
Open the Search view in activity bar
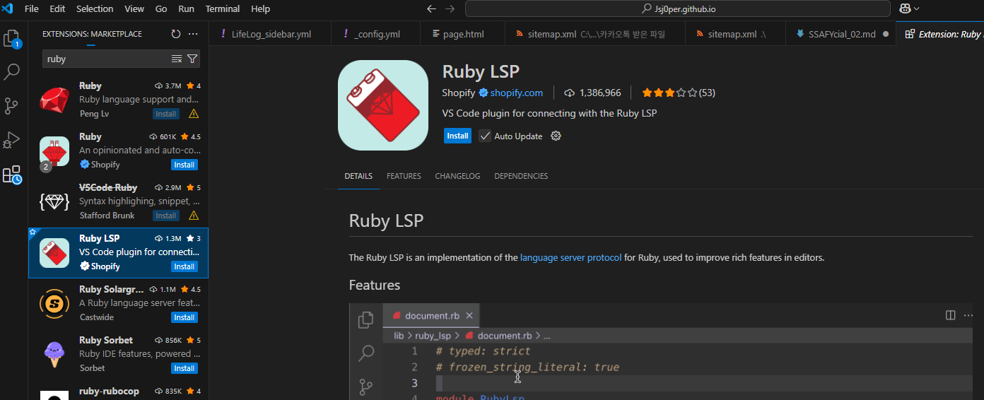pyautogui.click(x=12, y=71)
